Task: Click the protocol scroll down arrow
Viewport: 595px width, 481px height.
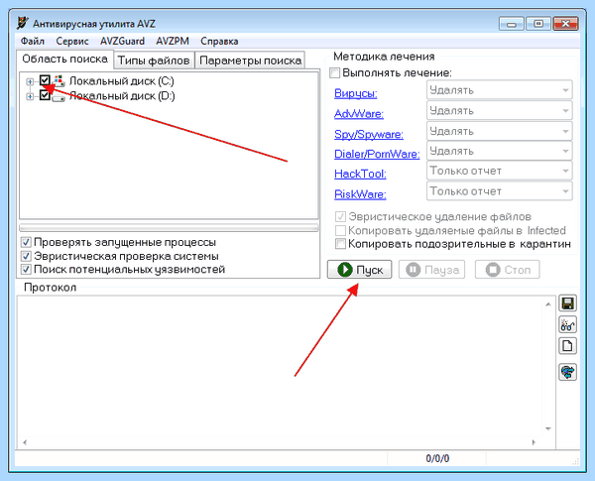Action: [x=548, y=428]
